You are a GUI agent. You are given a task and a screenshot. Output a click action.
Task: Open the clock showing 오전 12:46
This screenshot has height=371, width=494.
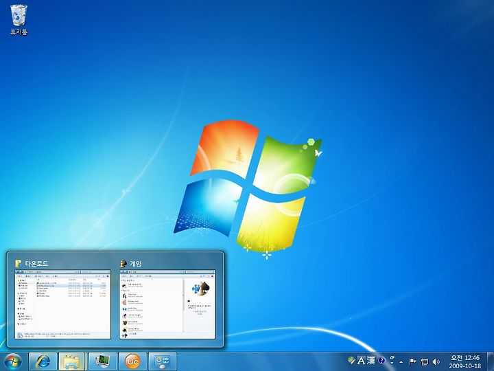pos(465,362)
